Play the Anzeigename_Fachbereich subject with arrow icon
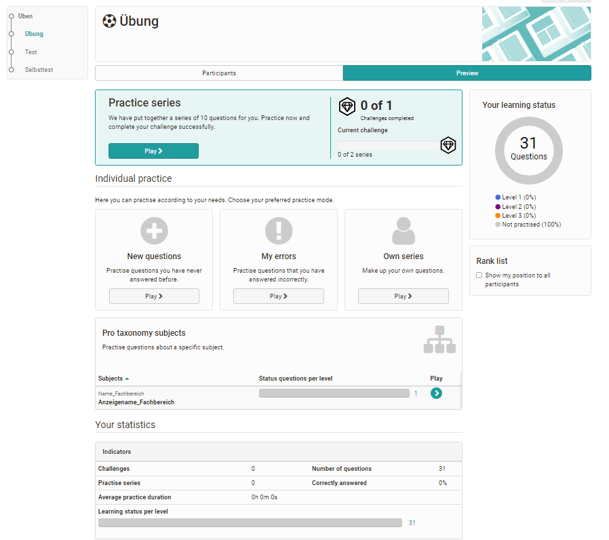609x540 pixels. [436, 393]
